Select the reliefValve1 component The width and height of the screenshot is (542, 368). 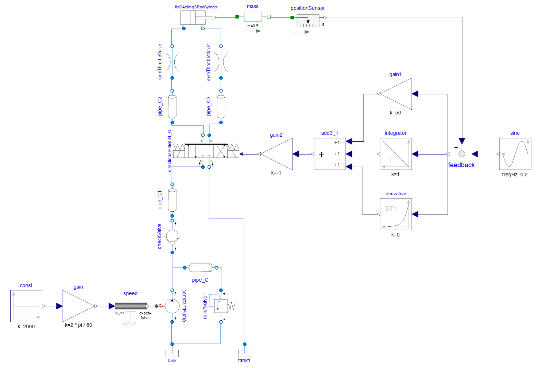[x=221, y=306]
